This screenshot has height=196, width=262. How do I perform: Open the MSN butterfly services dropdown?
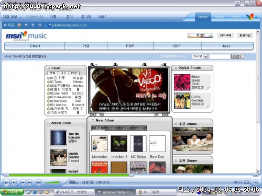(252, 17)
